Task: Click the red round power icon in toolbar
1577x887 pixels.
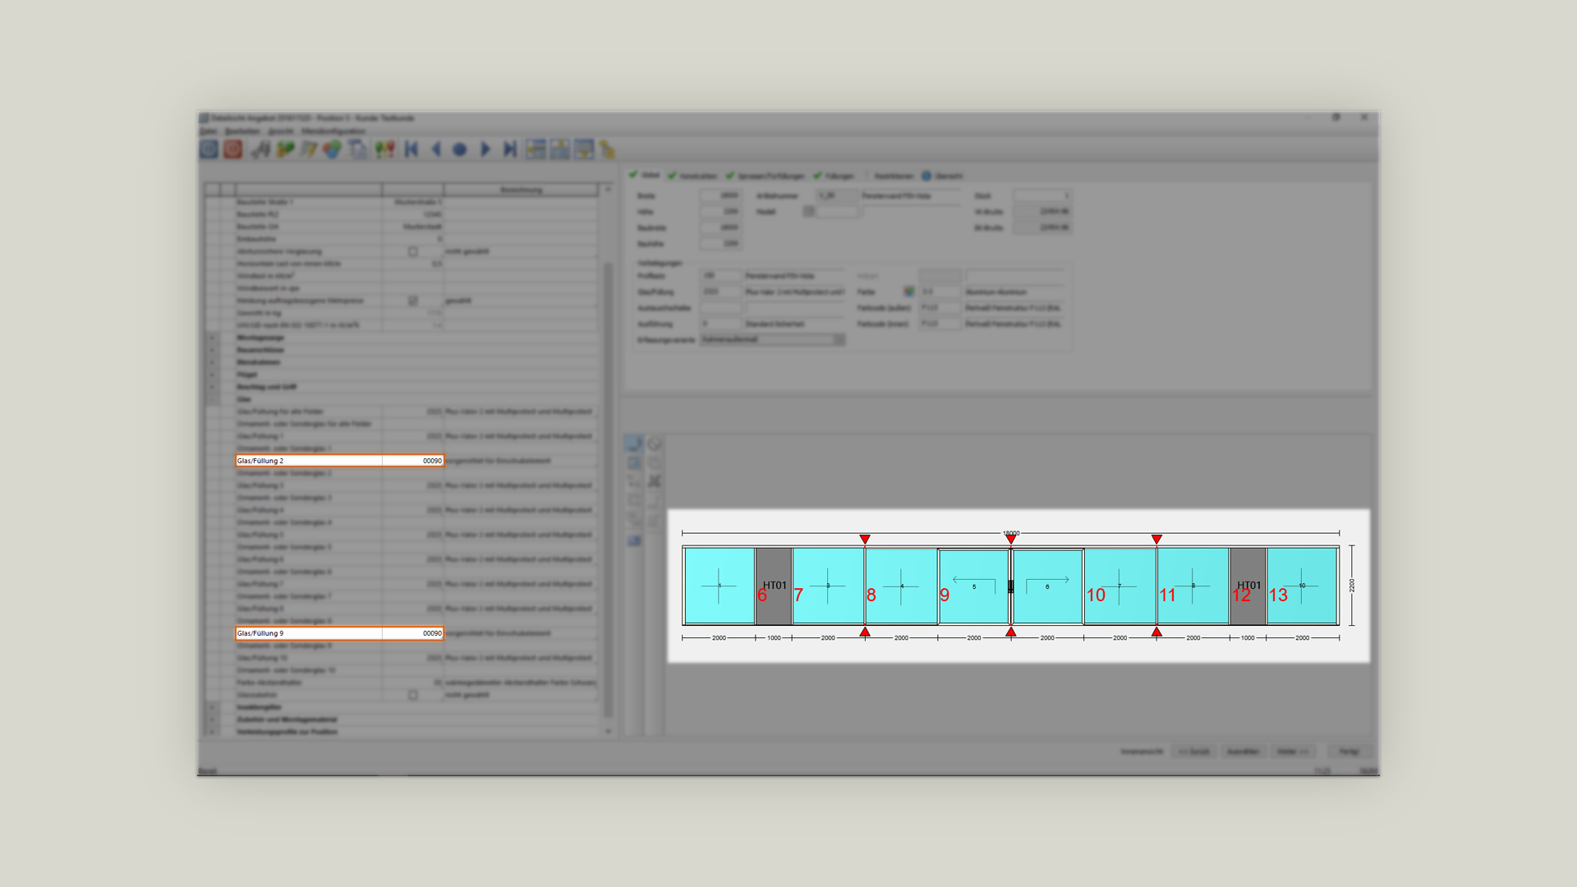Action: tap(233, 149)
